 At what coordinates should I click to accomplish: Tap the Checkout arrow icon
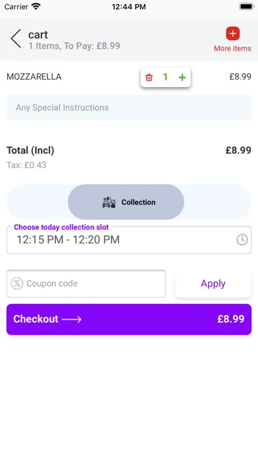(x=72, y=319)
